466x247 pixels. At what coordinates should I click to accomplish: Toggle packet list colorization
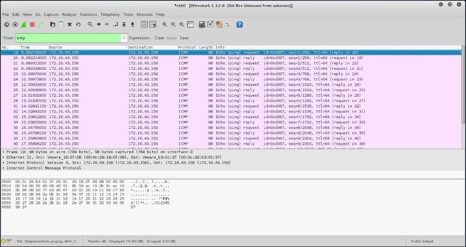pos(144,25)
